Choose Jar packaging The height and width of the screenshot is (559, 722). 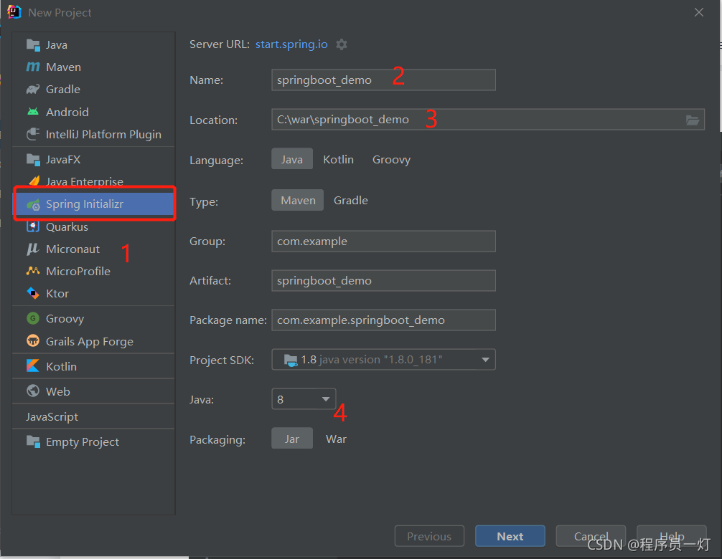point(292,439)
